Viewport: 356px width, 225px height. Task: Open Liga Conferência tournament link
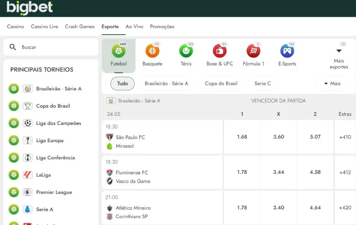(x=55, y=157)
